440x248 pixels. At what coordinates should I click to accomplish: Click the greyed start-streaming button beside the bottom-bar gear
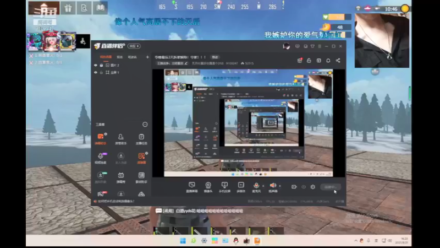point(331,187)
